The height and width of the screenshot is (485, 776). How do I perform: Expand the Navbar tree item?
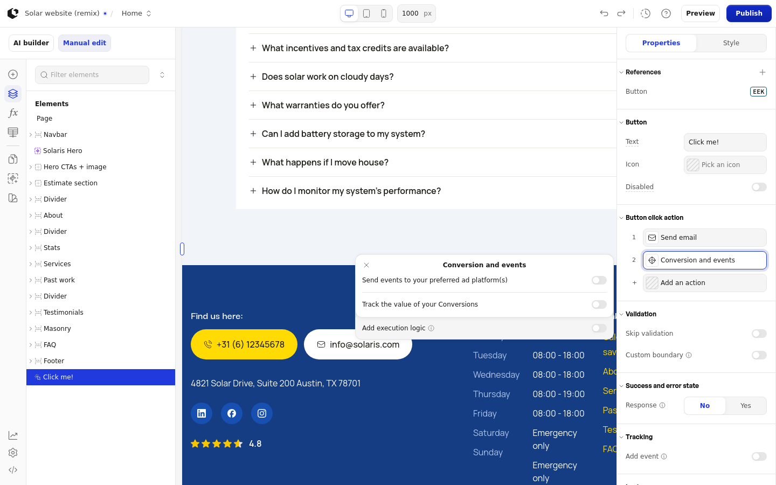tap(31, 135)
